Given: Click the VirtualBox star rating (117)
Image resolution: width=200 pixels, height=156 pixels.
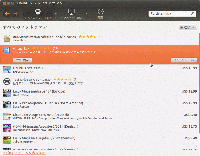Looking at the screenshot, I should coord(41,48).
